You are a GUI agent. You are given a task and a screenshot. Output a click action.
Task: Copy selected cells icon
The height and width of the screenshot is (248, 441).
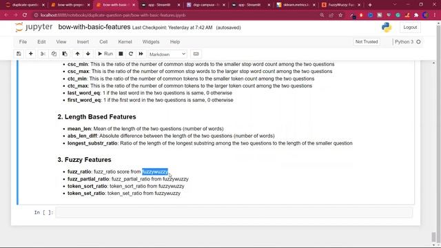click(54, 54)
